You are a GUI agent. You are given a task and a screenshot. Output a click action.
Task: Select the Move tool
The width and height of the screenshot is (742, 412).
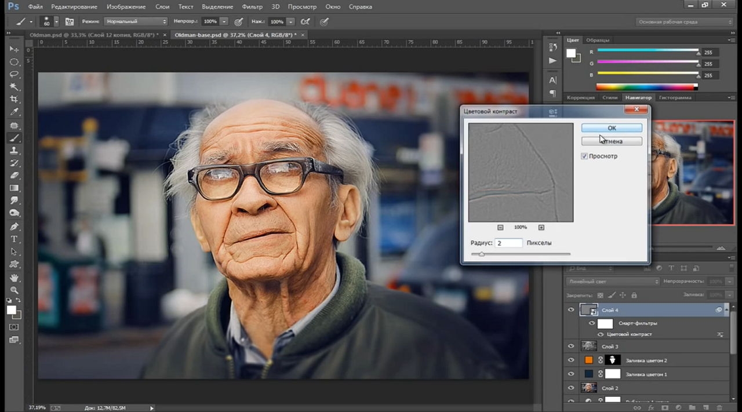(x=14, y=49)
